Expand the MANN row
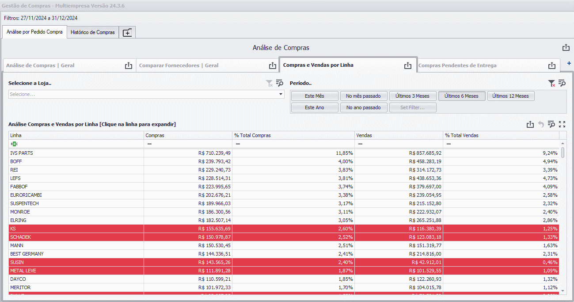This screenshot has width=574, height=302. coord(284,245)
